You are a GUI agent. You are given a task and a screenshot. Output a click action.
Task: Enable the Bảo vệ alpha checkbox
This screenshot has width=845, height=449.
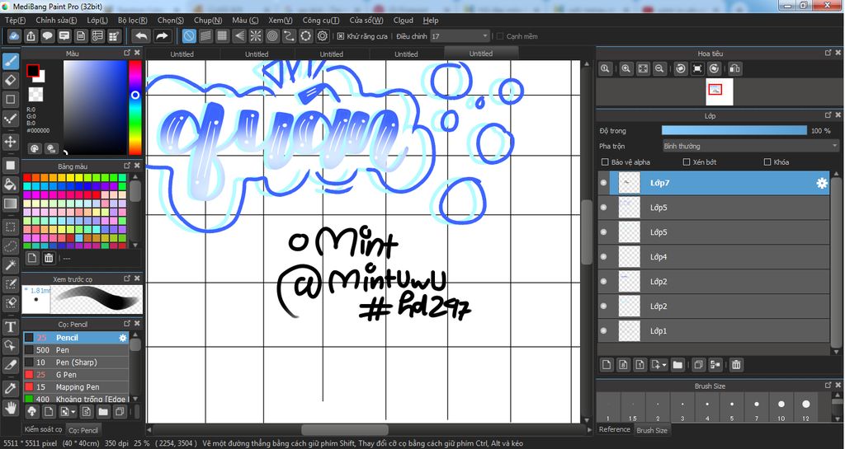click(x=606, y=162)
